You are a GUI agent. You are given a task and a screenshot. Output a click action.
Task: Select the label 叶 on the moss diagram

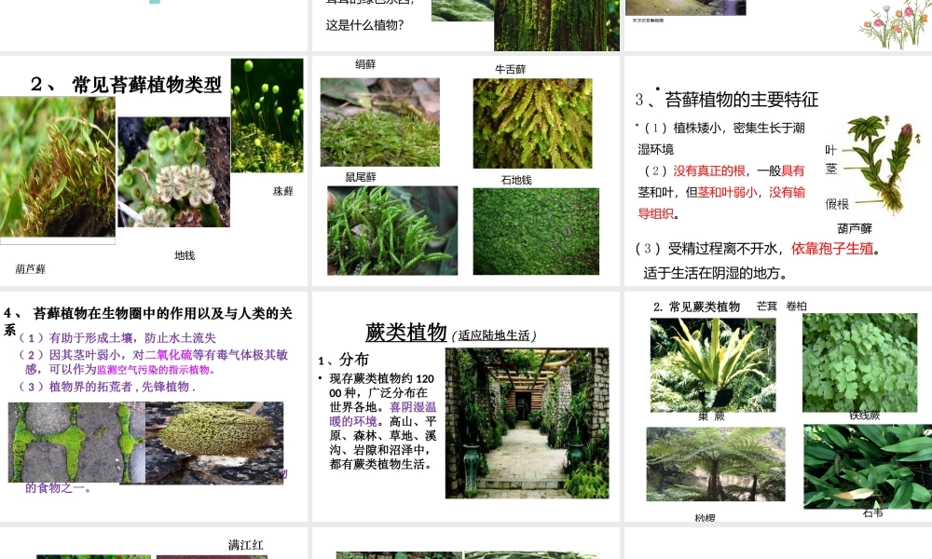point(830,150)
